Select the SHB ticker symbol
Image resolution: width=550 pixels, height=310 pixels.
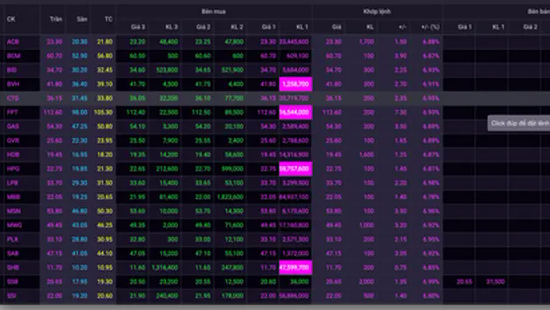[x=13, y=268]
